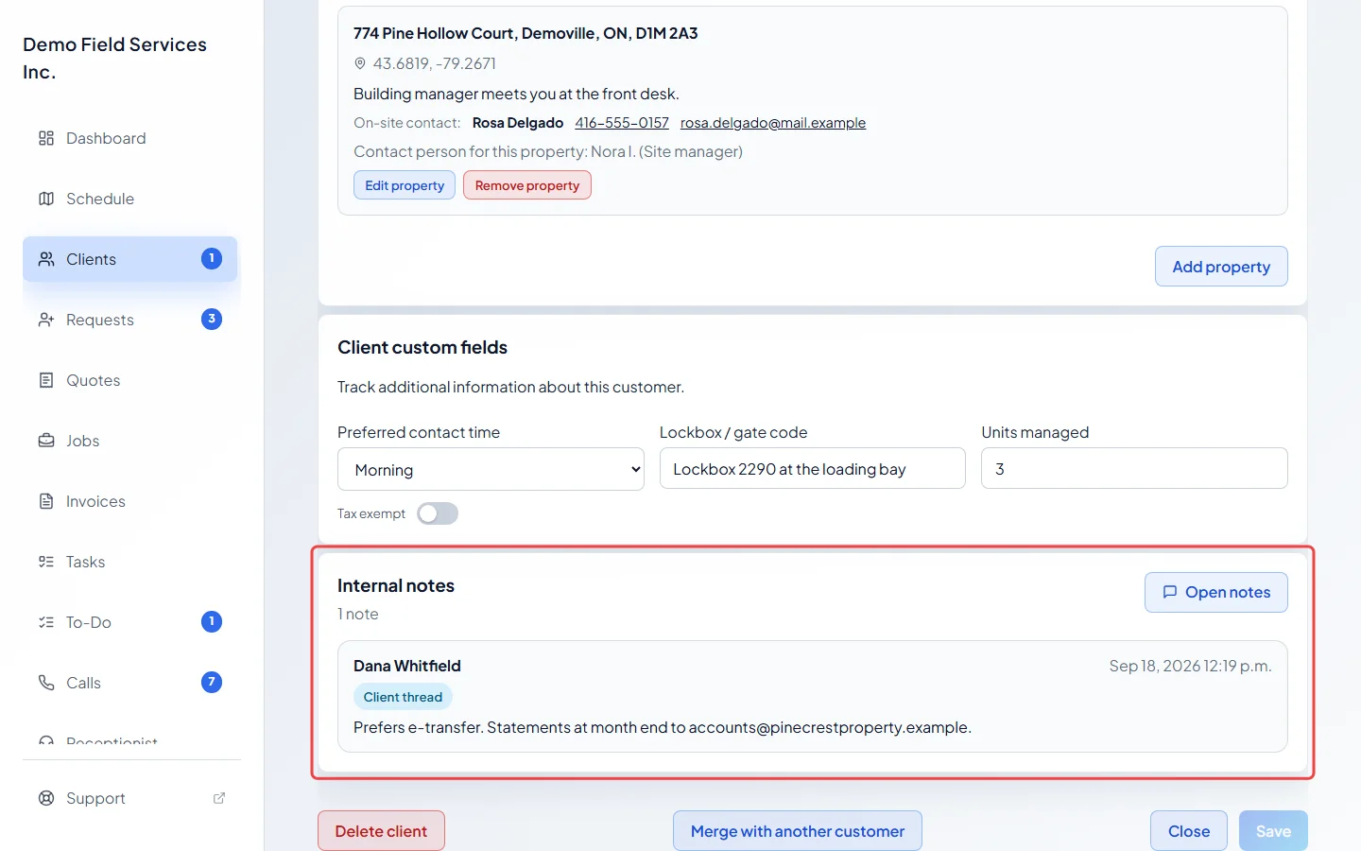Screen dimensions: 1361x851
Task: Click the Save button
Action: [x=1273, y=831]
